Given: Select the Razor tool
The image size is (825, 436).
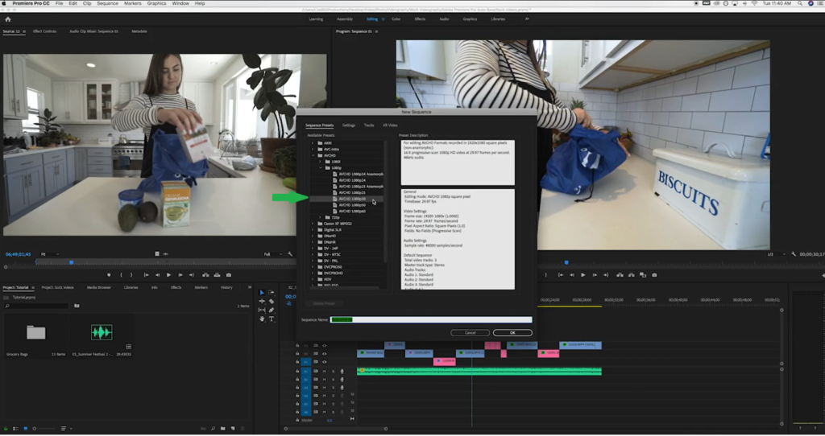Looking at the screenshot, I should 272,302.
